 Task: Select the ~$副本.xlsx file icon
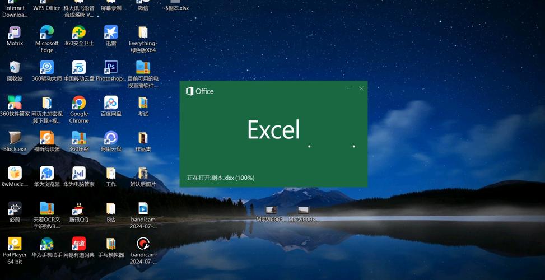tap(175, 6)
